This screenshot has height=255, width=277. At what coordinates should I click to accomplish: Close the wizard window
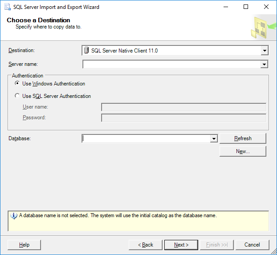tap(266, 7)
